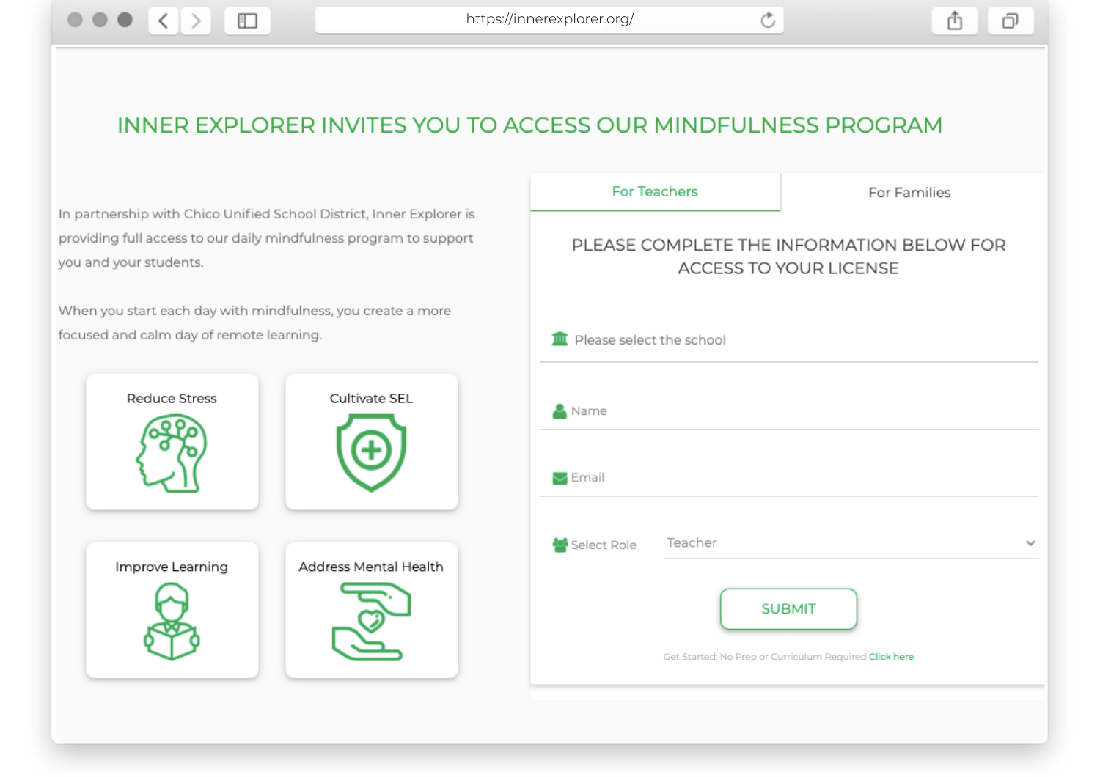Expand role options with the chevron arrow
1100x777 pixels.
point(1030,543)
